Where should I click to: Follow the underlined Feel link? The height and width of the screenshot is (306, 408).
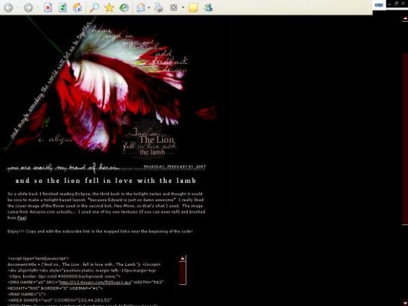point(22,218)
